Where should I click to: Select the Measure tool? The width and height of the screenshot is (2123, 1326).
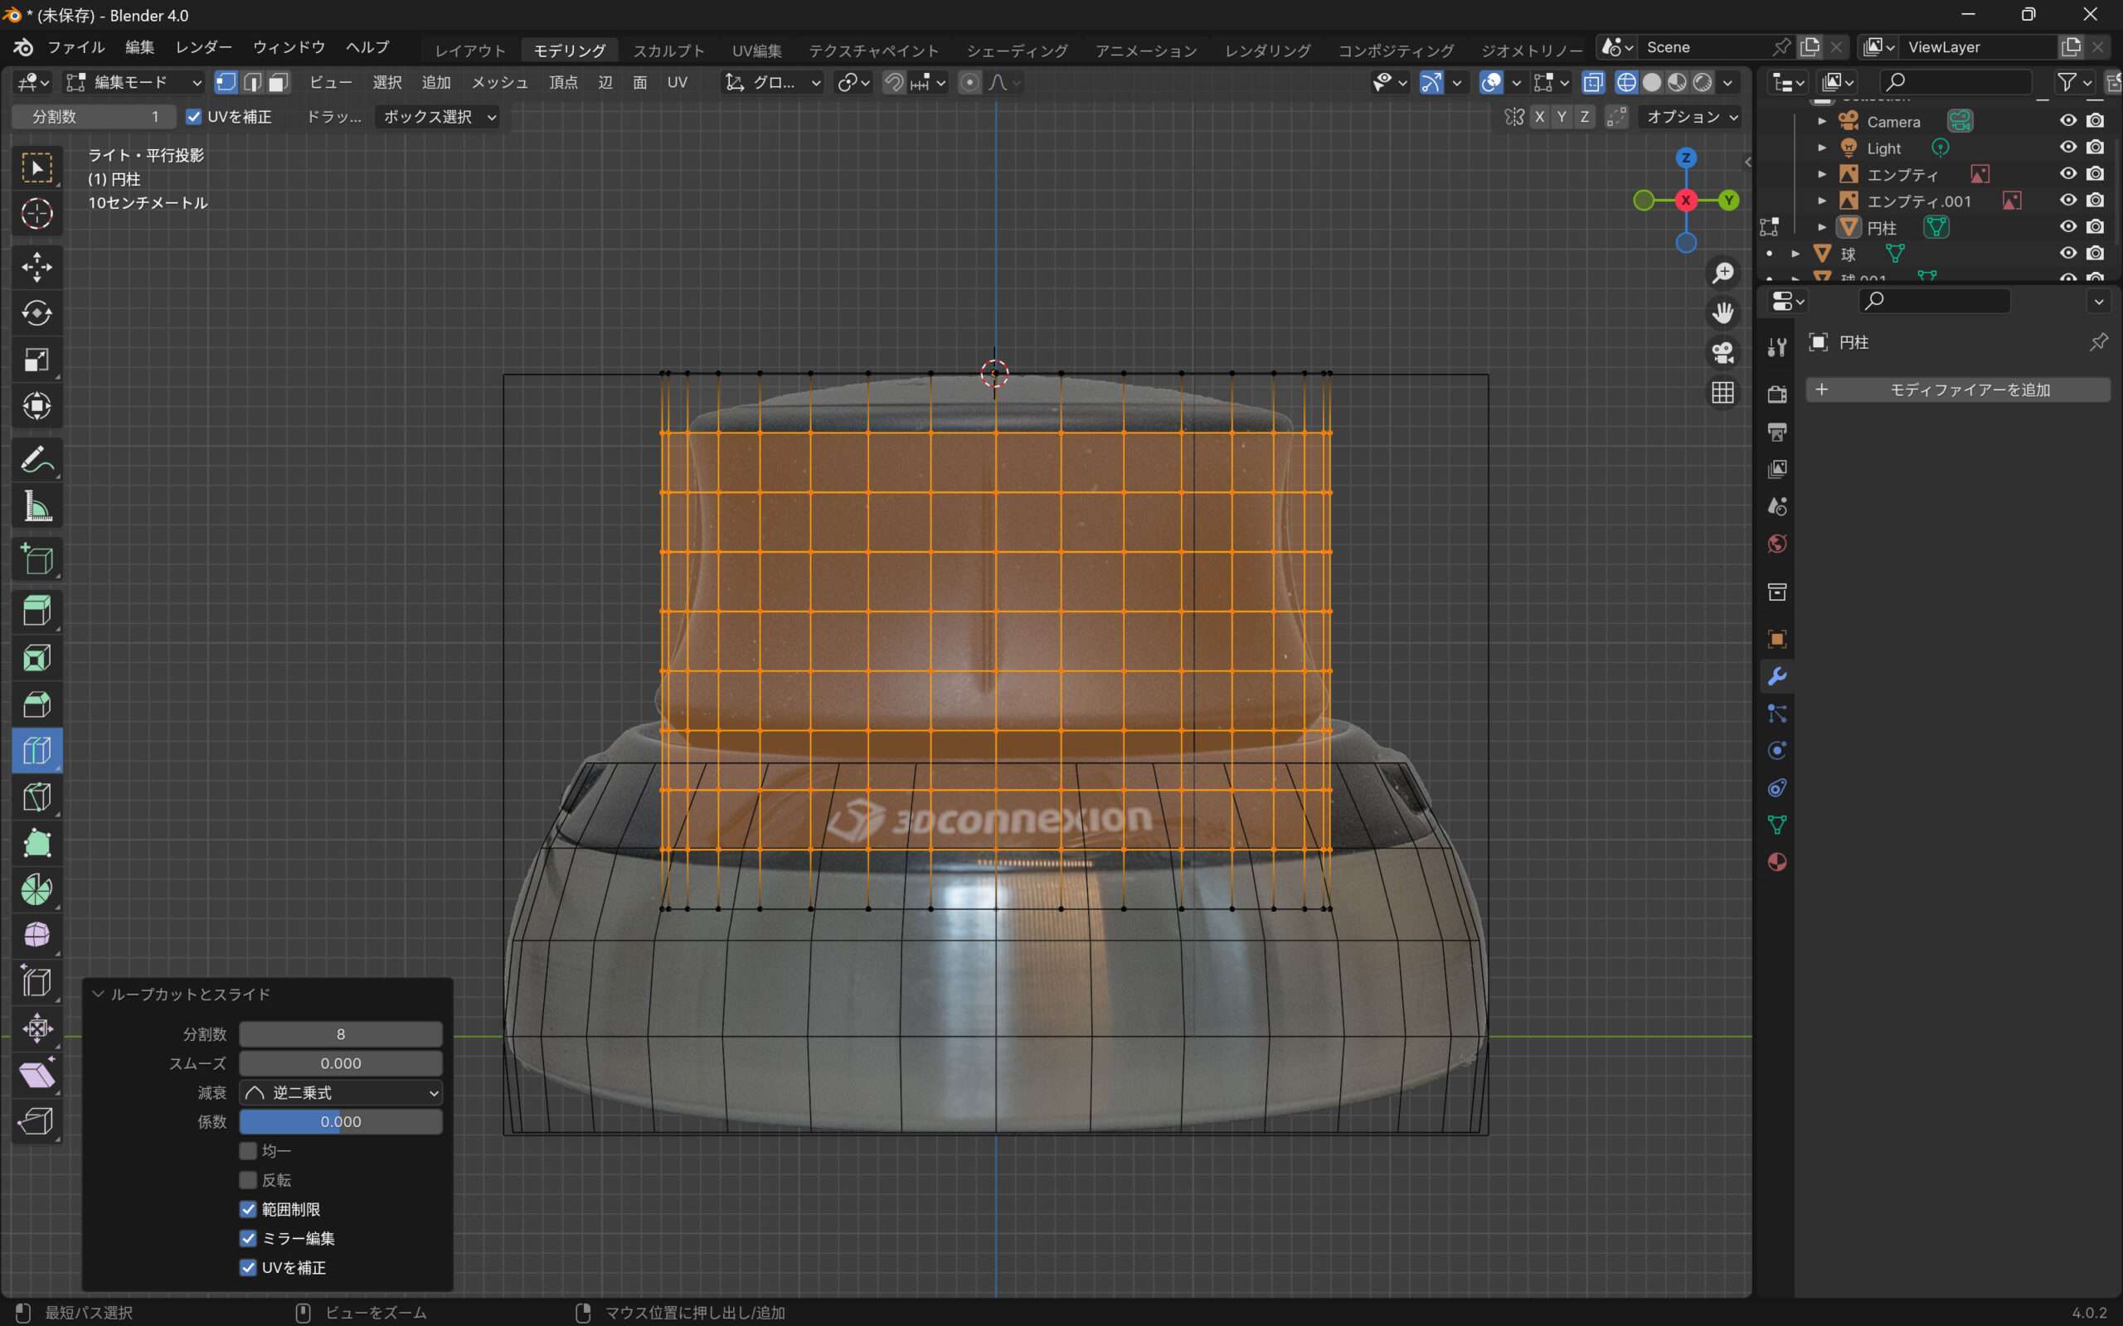point(36,506)
